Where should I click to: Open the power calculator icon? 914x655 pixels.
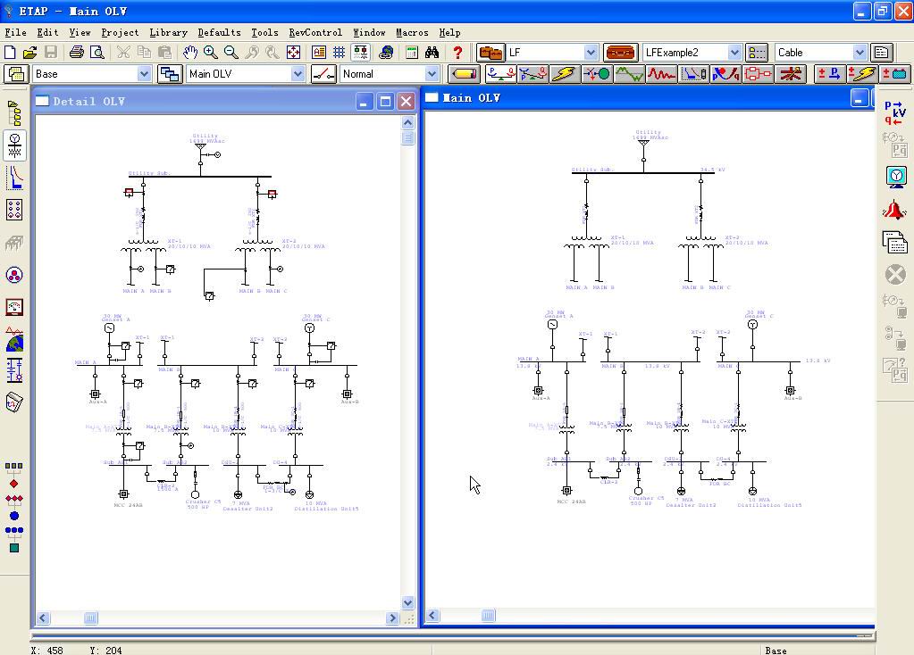[x=412, y=53]
